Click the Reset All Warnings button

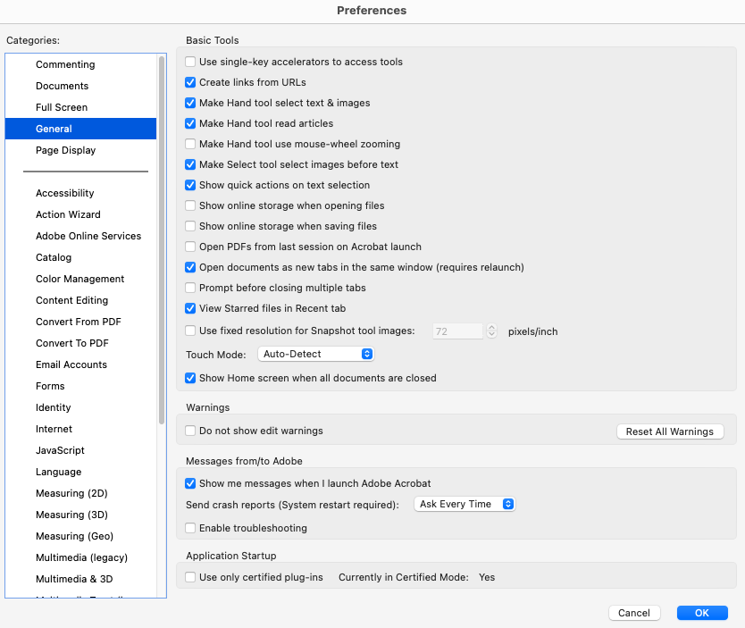point(670,431)
